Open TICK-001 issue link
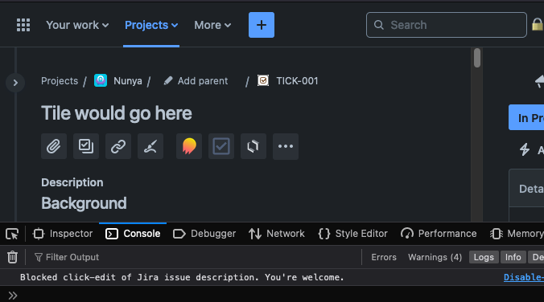The height and width of the screenshot is (302, 544). 297,81
